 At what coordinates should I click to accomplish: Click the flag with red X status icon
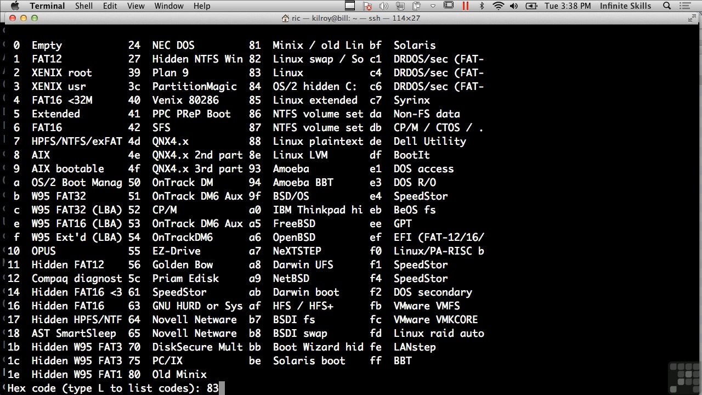click(x=368, y=6)
